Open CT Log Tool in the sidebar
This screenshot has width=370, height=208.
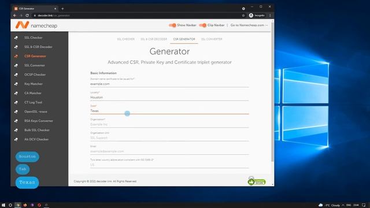pos(34,102)
